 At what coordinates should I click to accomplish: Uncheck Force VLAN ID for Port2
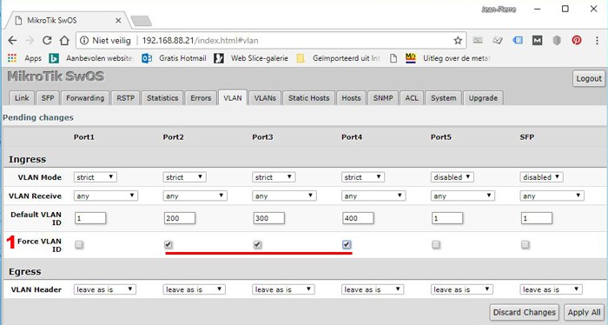(x=168, y=245)
